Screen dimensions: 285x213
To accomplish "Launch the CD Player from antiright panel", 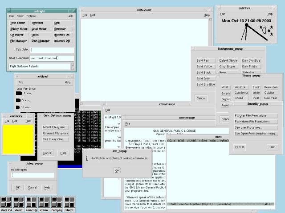I will 18,35.
